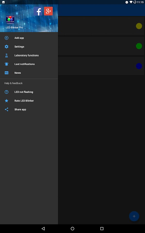The height and width of the screenshot is (233, 145).
Task: Tap the Android back navigation button
Action: tap(43, 229)
